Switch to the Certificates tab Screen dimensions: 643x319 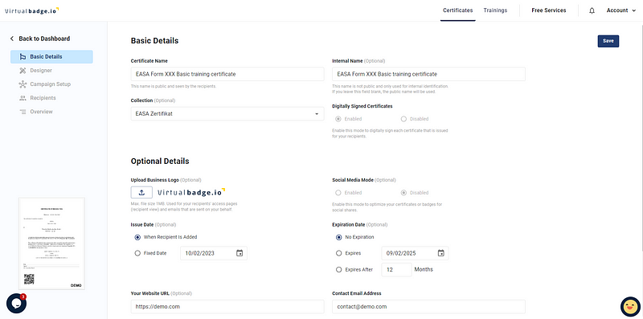(457, 10)
